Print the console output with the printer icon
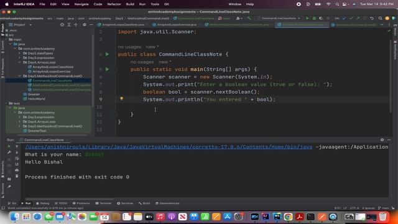 coord(17,170)
